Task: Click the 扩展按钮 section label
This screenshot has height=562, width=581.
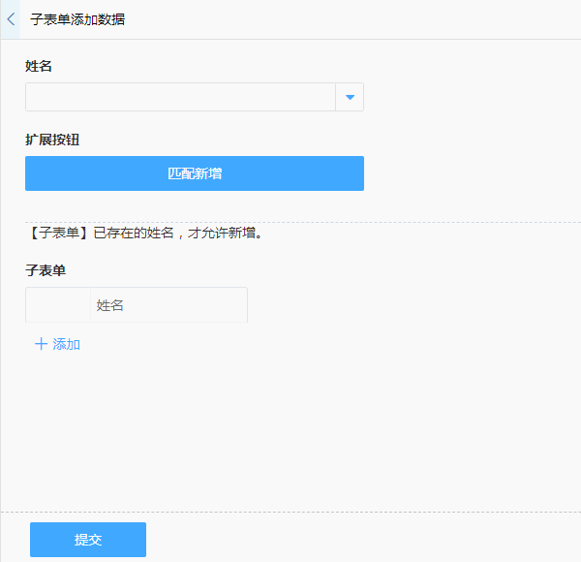Action: [52, 140]
